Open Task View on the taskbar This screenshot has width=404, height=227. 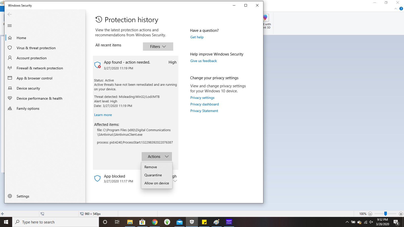pyautogui.click(x=117, y=222)
